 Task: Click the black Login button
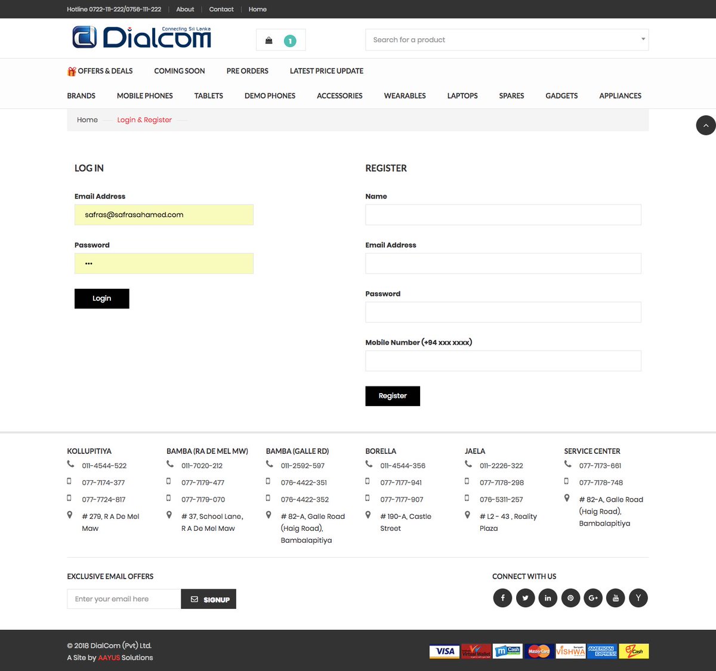[102, 299]
